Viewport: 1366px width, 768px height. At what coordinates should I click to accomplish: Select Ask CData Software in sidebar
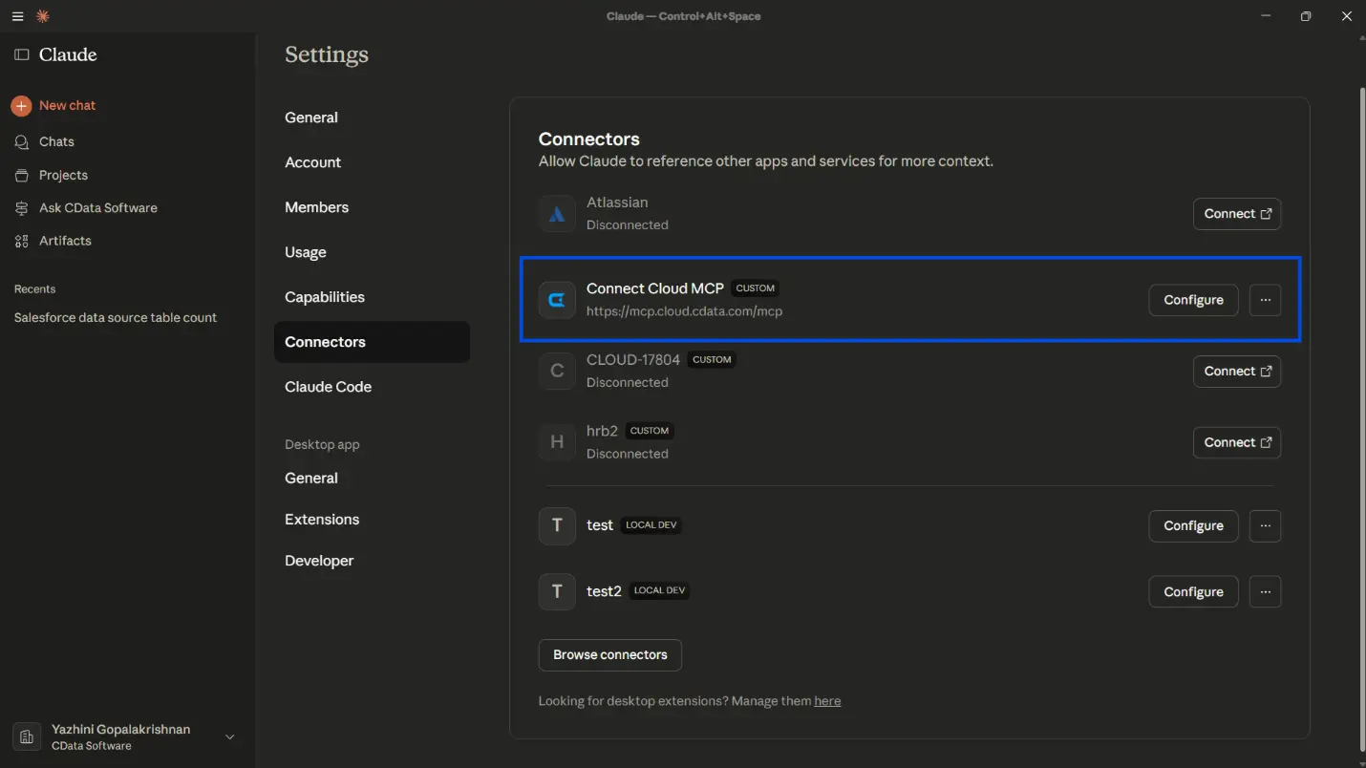pyautogui.click(x=96, y=207)
